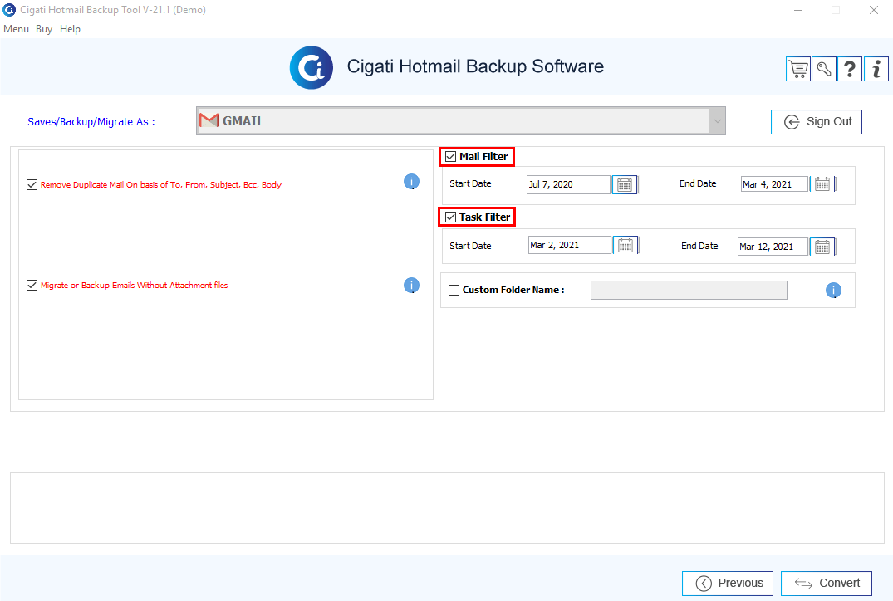Viewport: 893px width, 601px height.
Task: Toggle Migrate Without Attachment files checkbox
Action: click(x=32, y=285)
